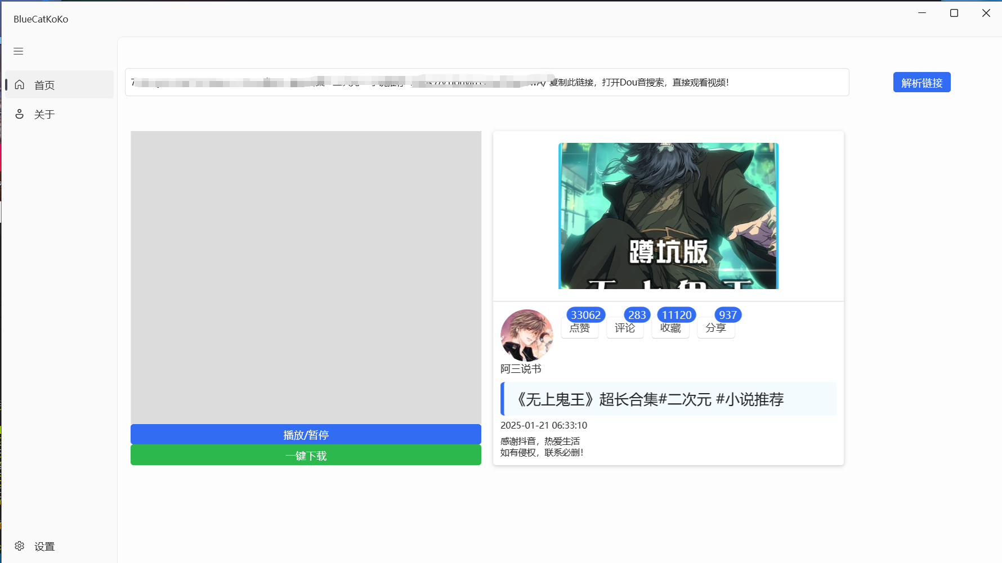The width and height of the screenshot is (1002, 563).
Task: Click the 937 shares badge
Action: coord(728,315)
